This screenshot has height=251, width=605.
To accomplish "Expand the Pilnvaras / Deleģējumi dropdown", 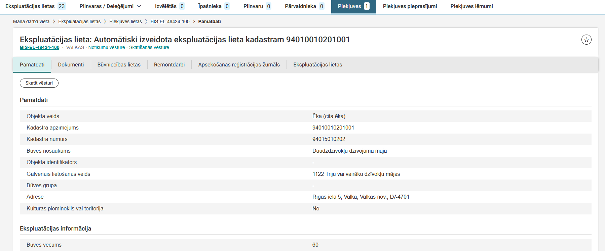I will click(110, 6).
